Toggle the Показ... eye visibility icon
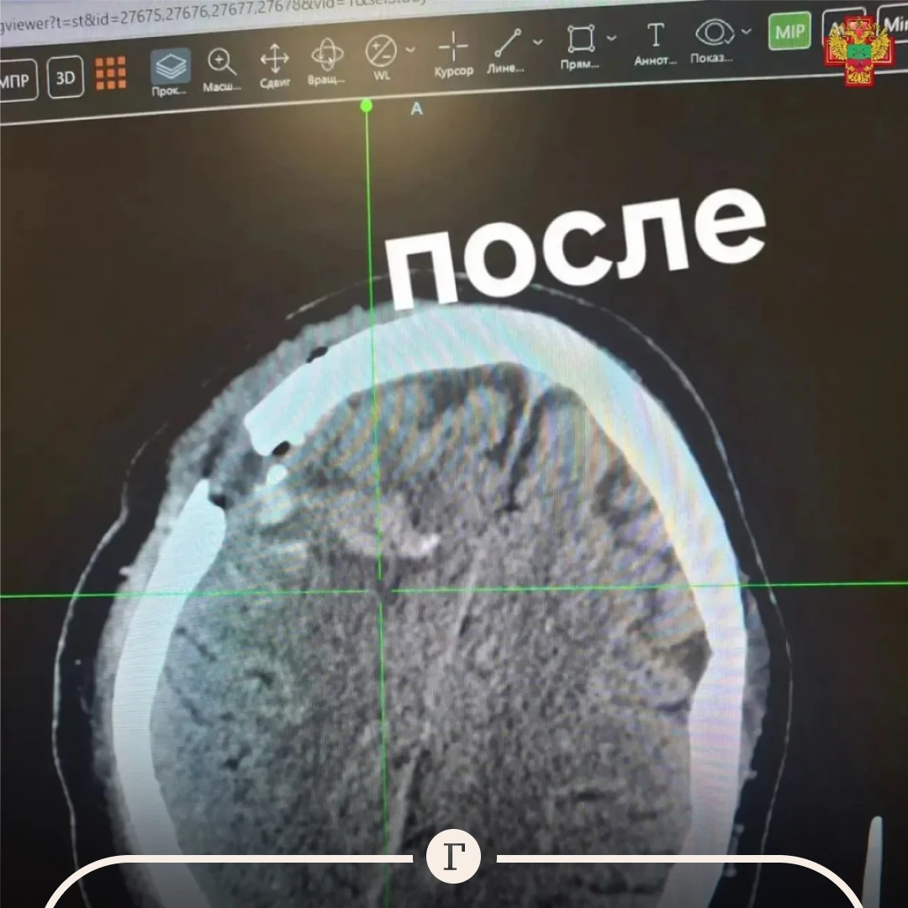 tap(713, 40)
